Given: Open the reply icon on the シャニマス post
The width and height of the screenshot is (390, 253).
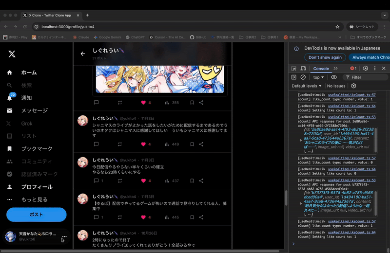Looking at the screenshot, I should [x=96, y=144].
